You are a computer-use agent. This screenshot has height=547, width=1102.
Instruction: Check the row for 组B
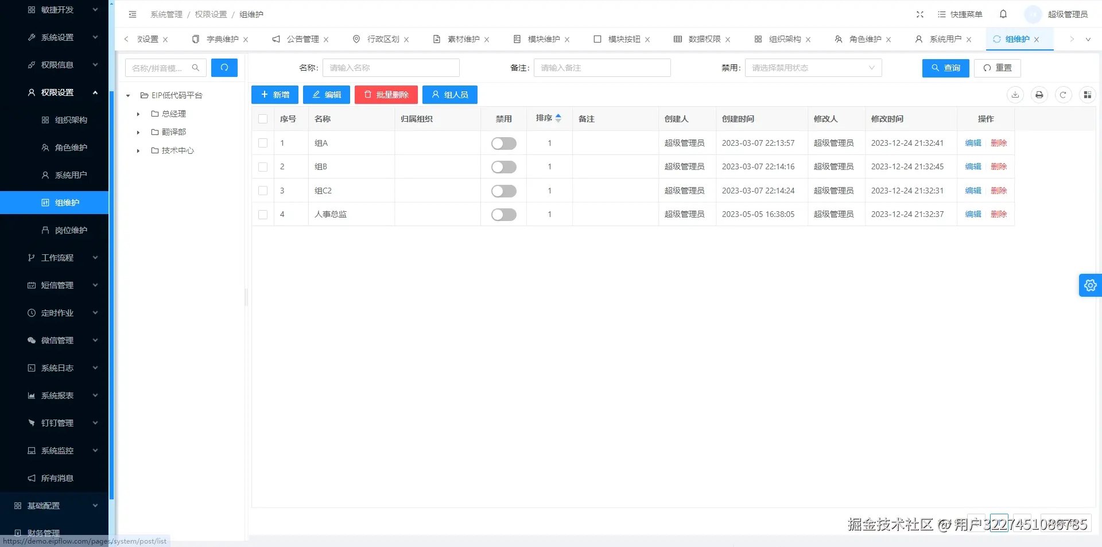pos(263,166)
